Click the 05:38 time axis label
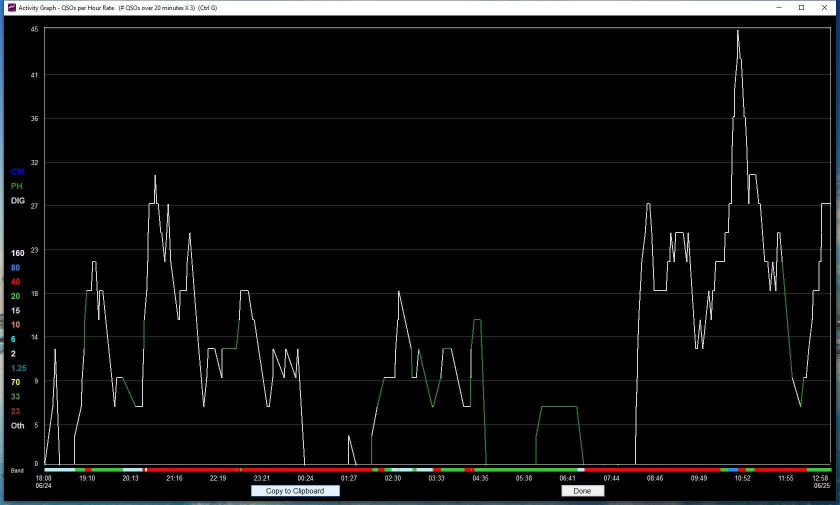 tap(524, 478)
